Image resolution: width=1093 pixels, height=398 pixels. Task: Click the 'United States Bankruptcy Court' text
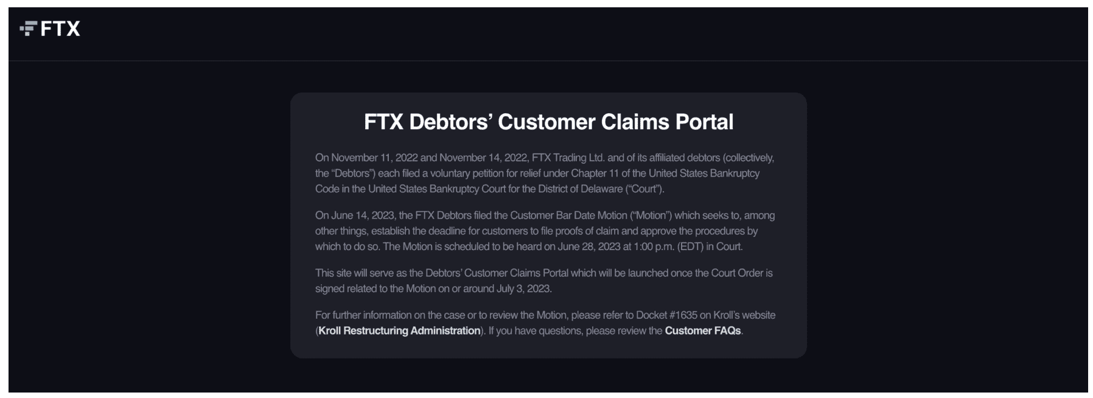pos(436,189)
